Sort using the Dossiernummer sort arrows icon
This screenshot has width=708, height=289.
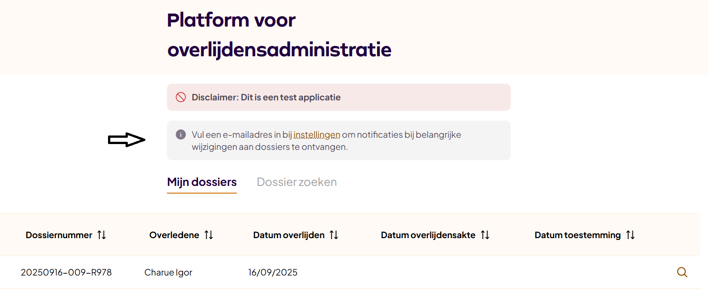point(102,235)
